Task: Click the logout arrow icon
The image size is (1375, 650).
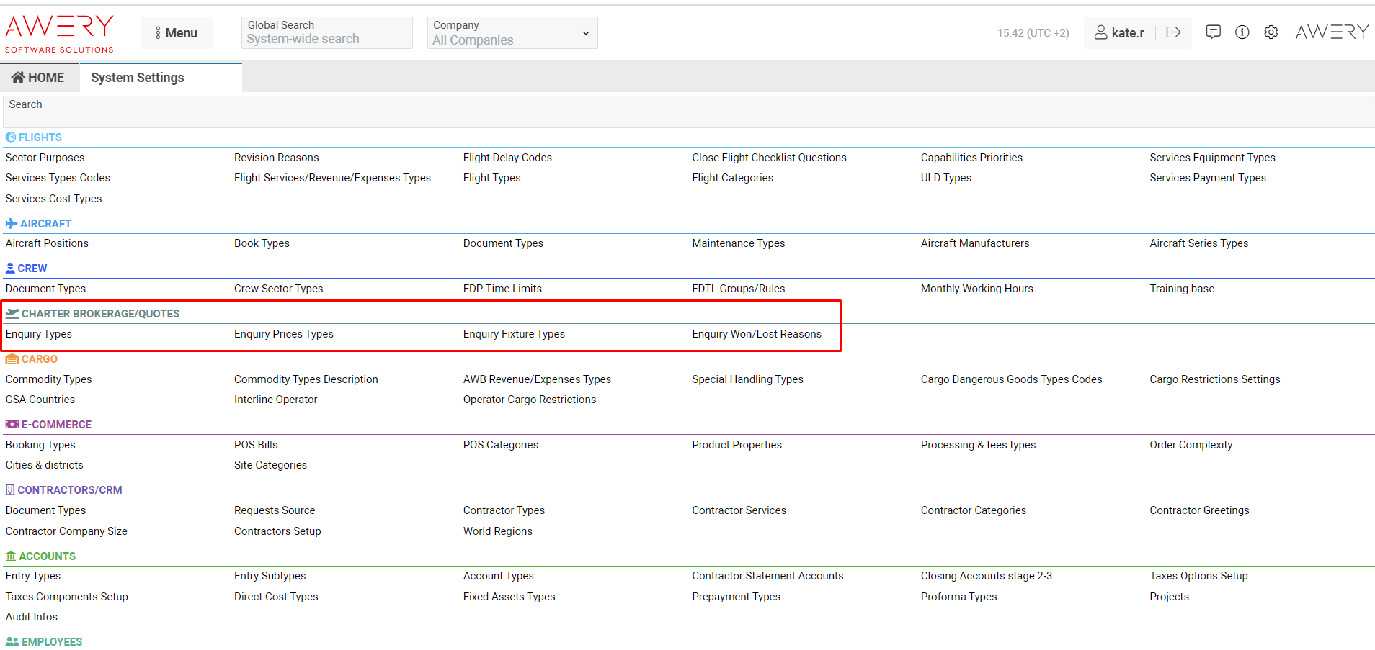Action: coord(1173,32)
